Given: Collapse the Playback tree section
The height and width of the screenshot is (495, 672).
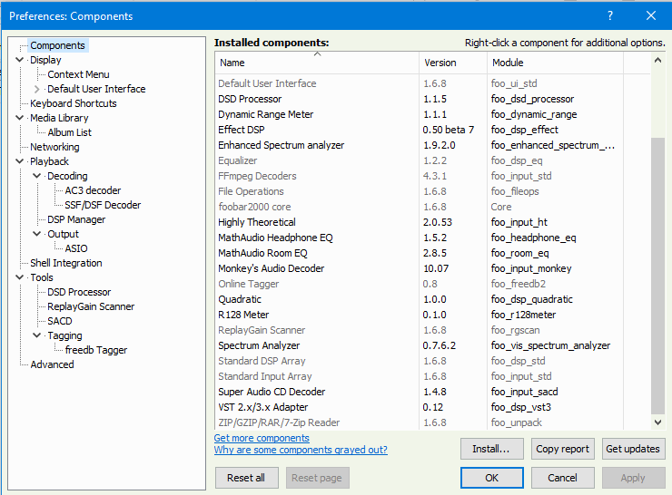Looking at the screenshot, I should [20, 161].
